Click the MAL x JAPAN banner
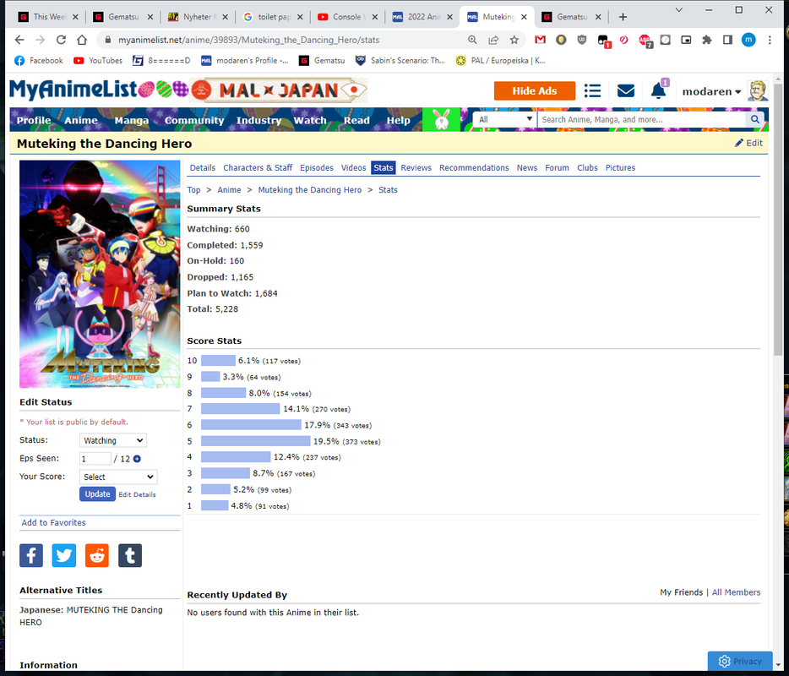Screen dimensions: 789x676 tap(278, 90)
